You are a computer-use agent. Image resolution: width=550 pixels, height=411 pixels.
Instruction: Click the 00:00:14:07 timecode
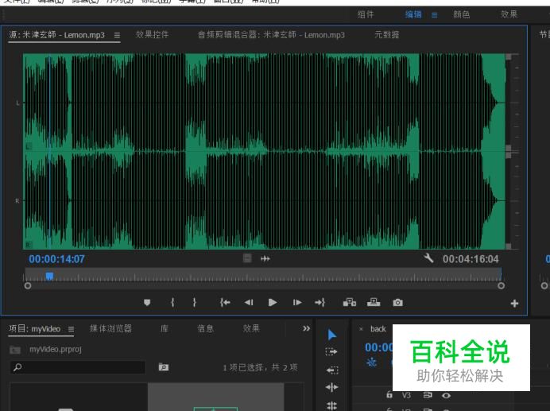pyautogui.click(x=56, y=259)
